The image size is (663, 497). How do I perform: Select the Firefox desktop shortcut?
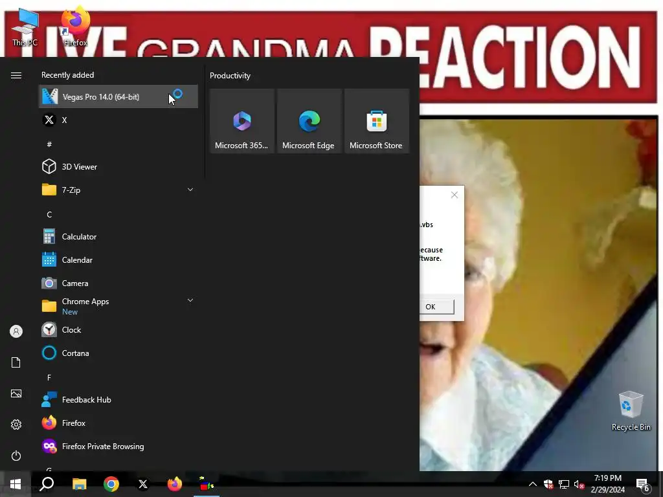click(75, 26)
